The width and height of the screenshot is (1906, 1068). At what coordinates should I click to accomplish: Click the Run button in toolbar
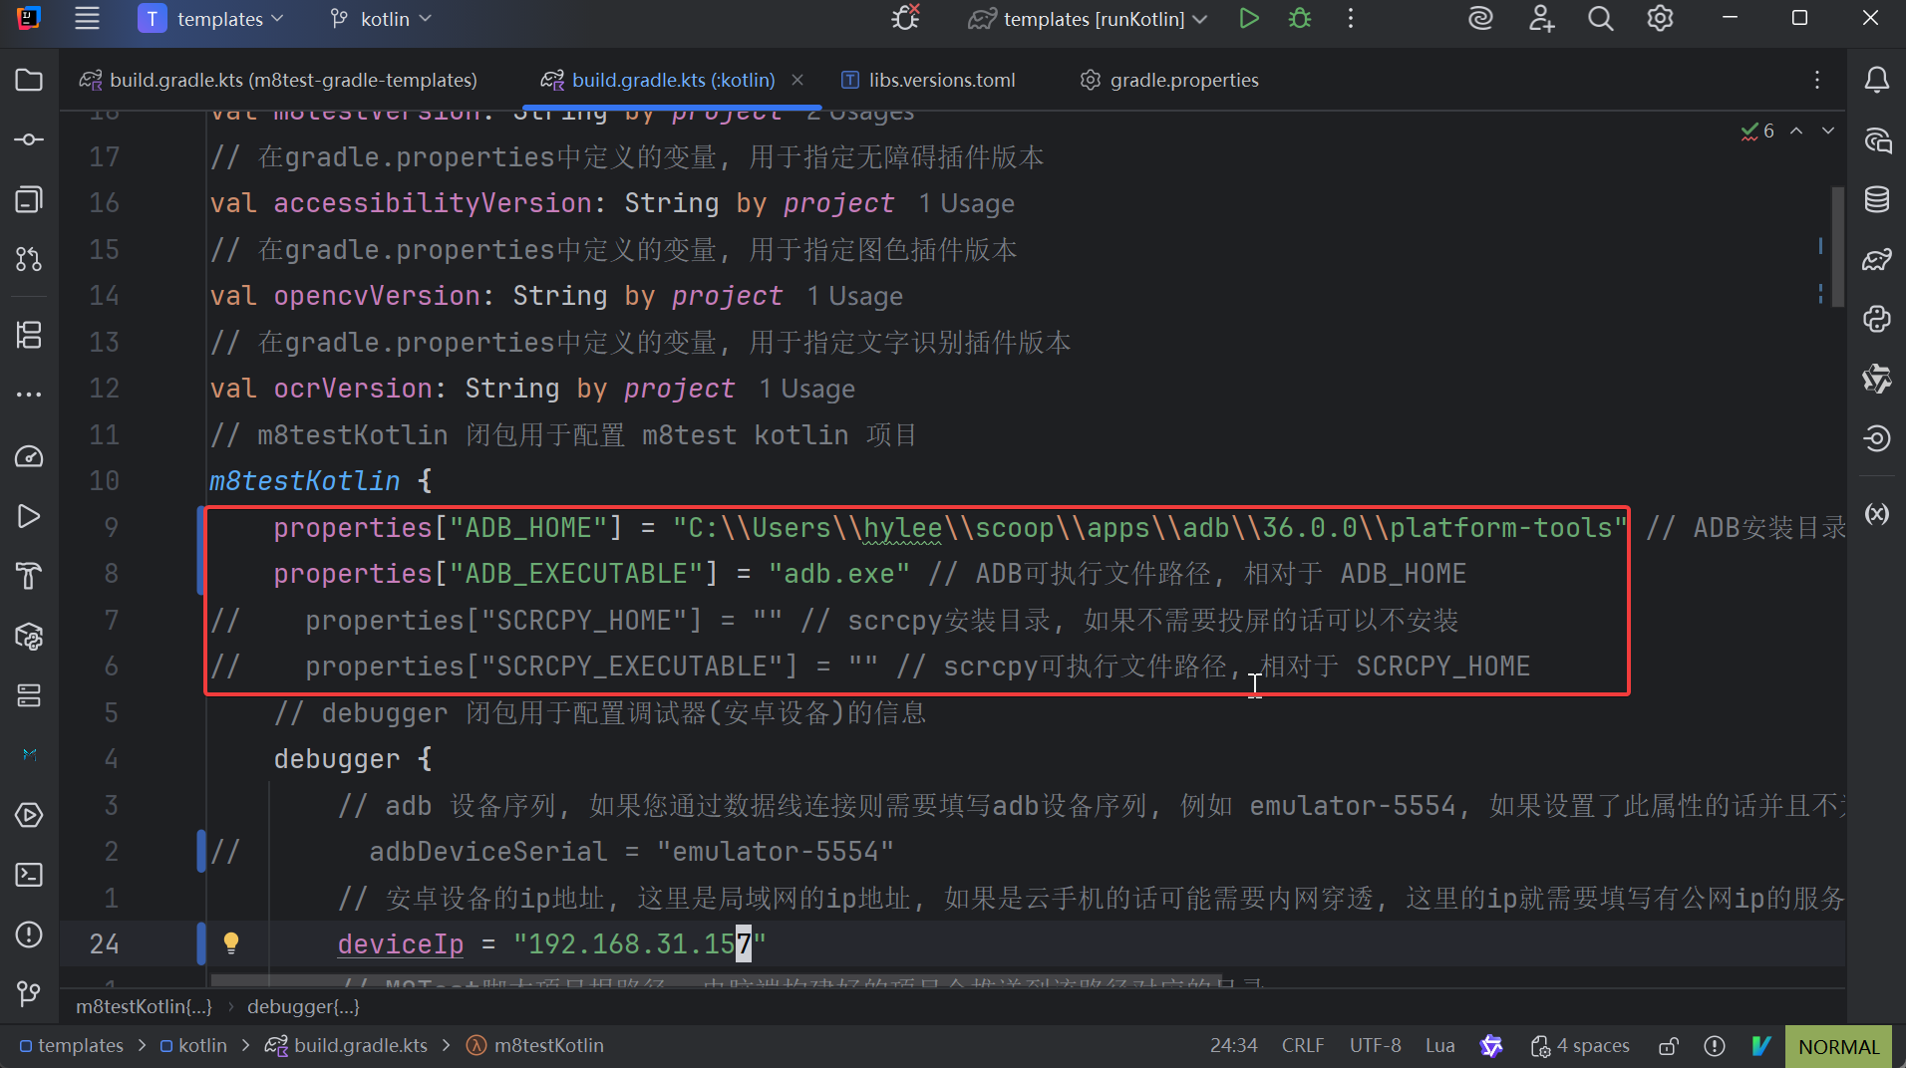[1248, 19]
